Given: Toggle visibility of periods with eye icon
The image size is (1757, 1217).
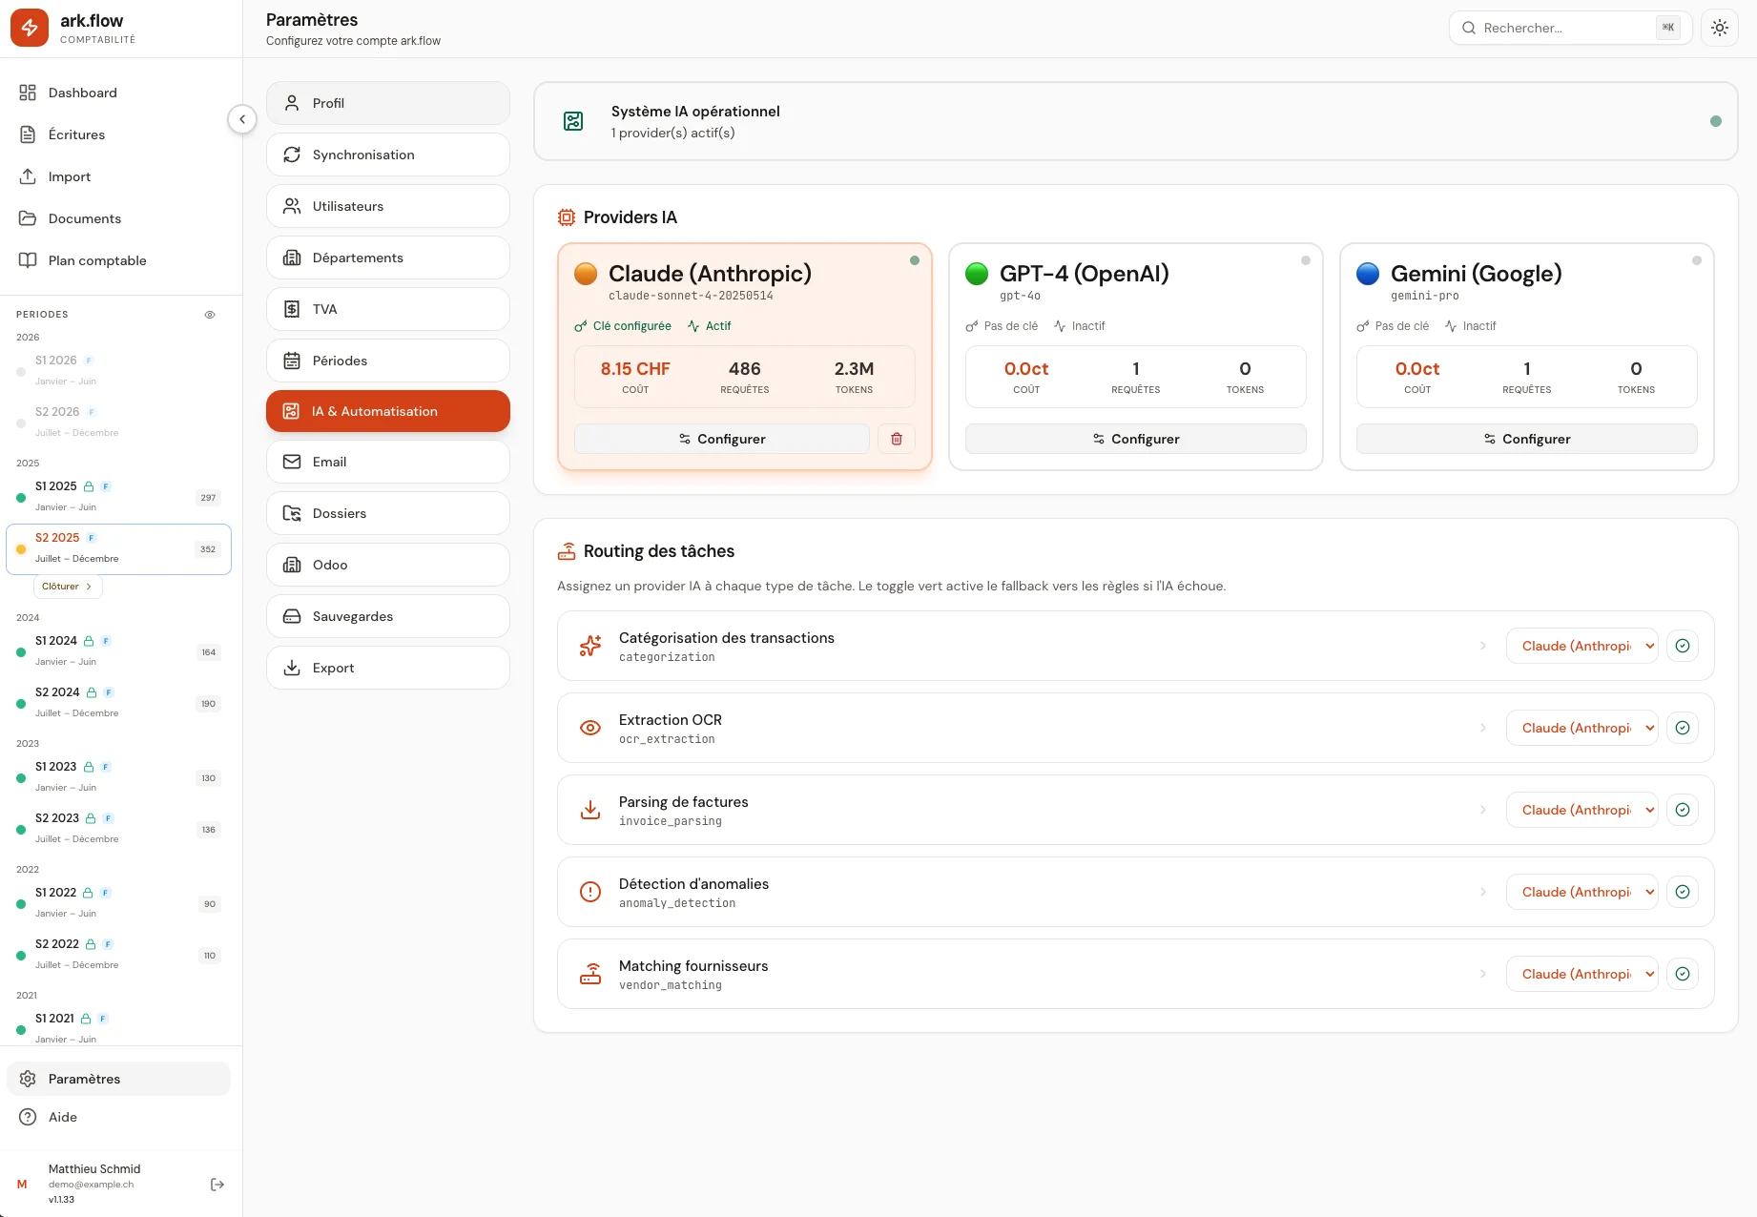Looking at the screenshot, I should 210,315.
